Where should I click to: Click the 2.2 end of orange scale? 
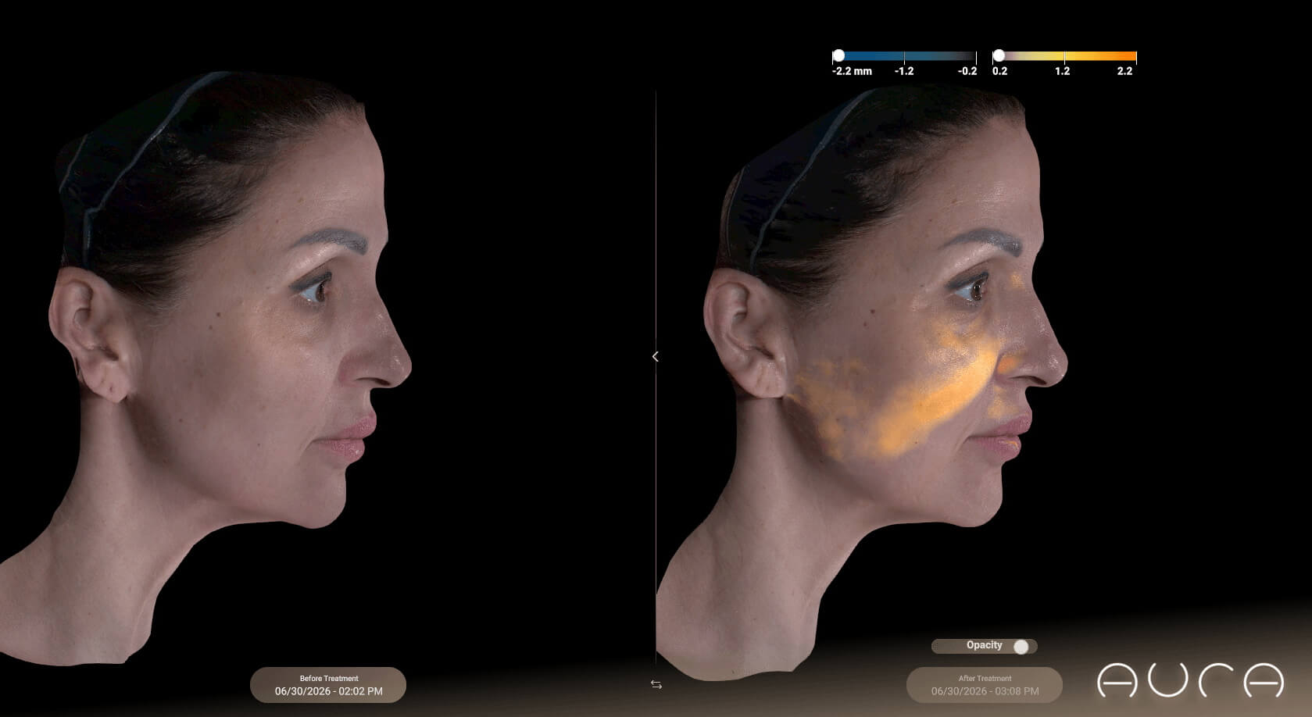[1135, 56]
